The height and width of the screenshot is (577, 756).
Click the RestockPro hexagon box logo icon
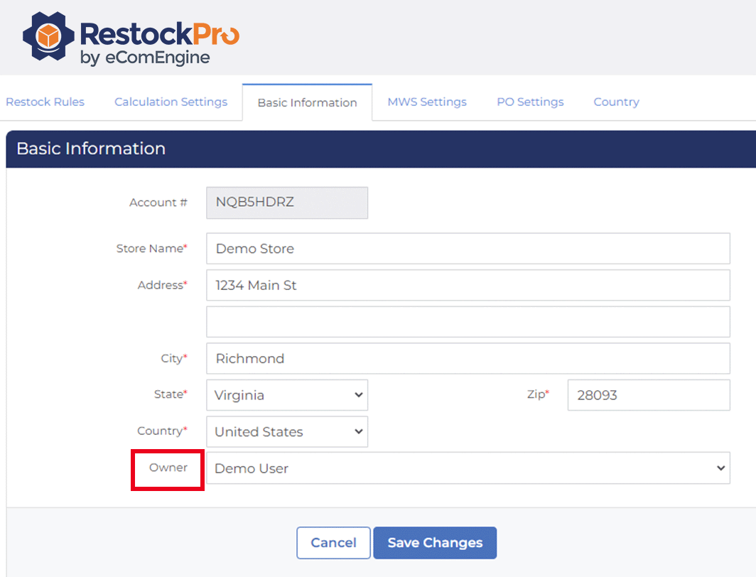point(48,36)
